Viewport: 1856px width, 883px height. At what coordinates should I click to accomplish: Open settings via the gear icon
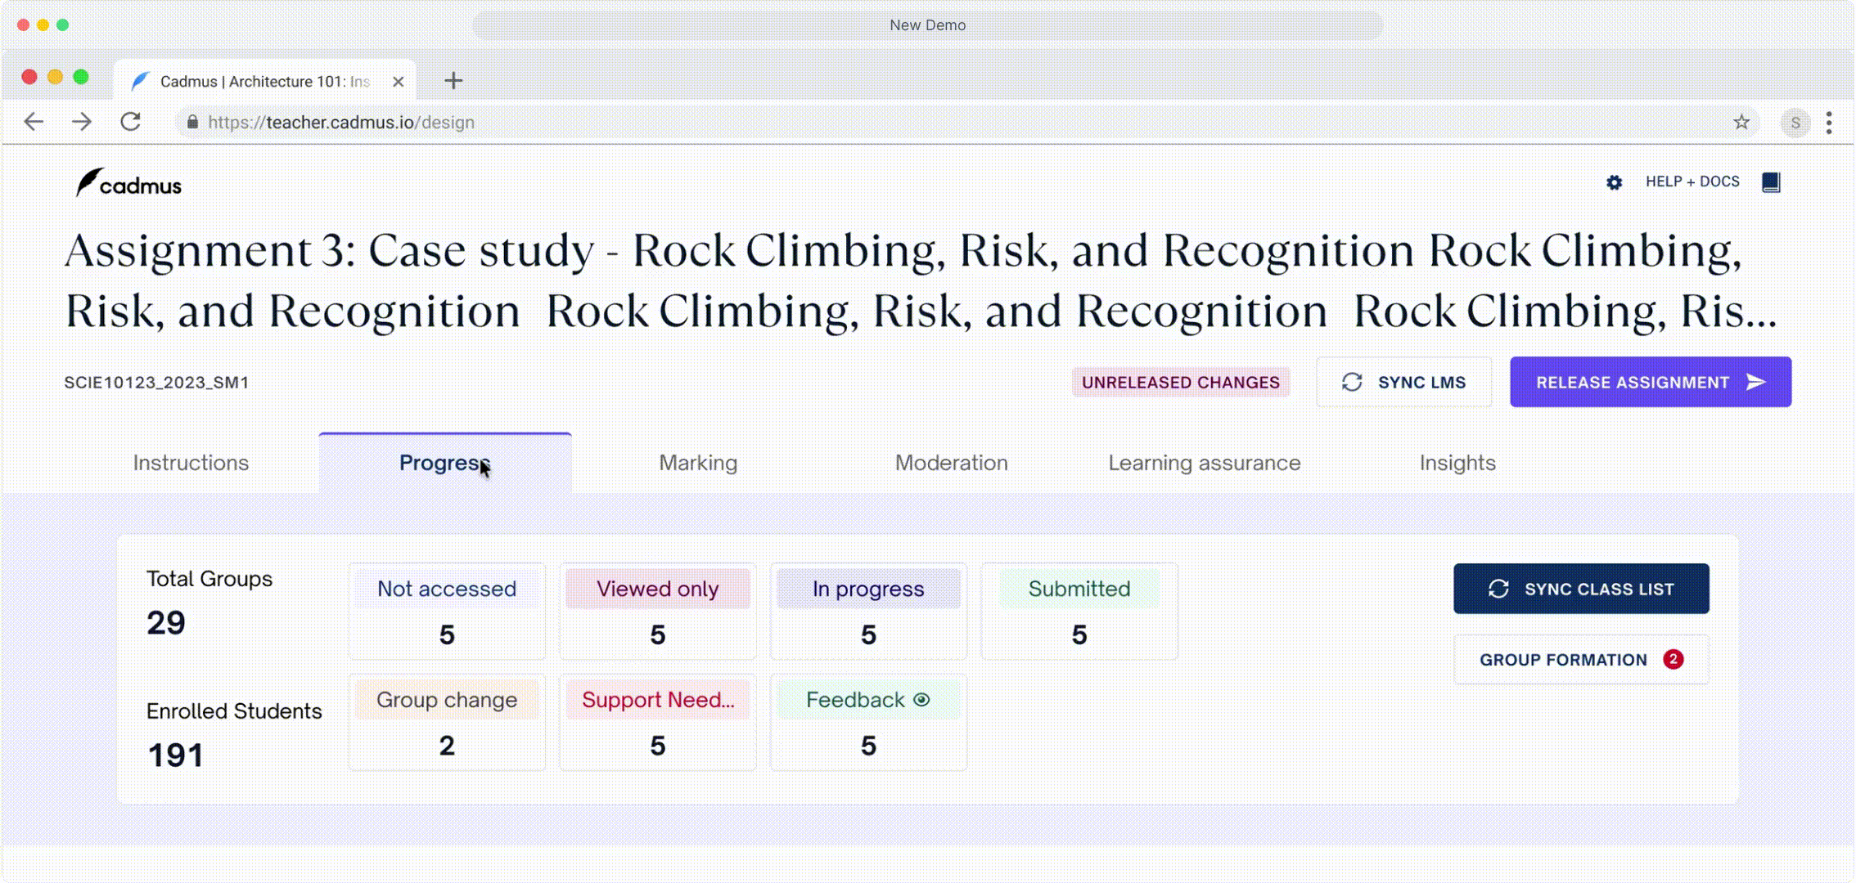[1614, 182]
